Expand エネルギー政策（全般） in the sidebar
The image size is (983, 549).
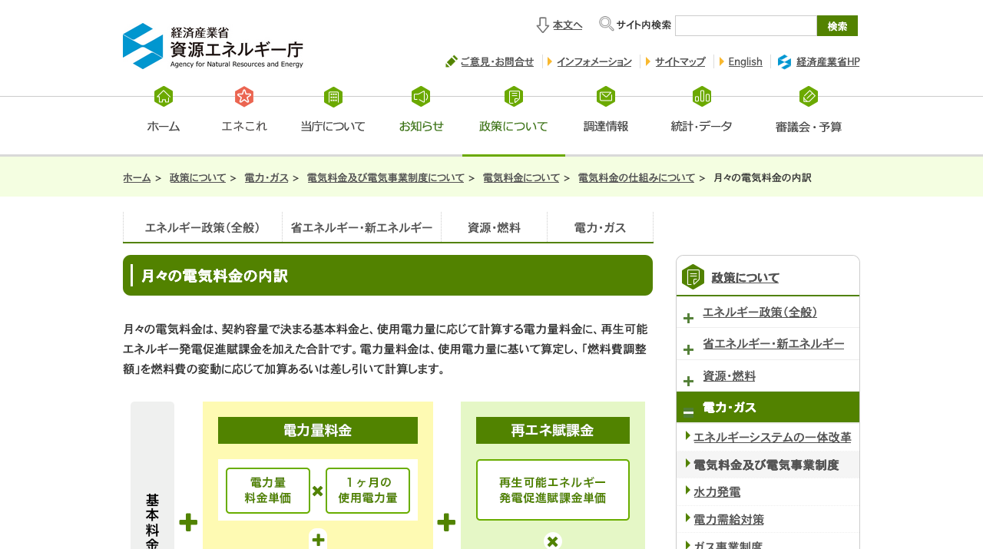point(687,317)
